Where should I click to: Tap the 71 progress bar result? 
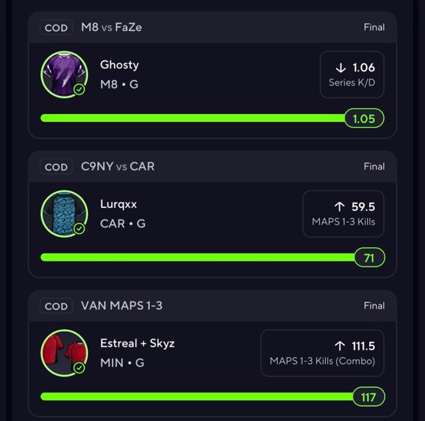pyautogui.click(x=369, y=258)
